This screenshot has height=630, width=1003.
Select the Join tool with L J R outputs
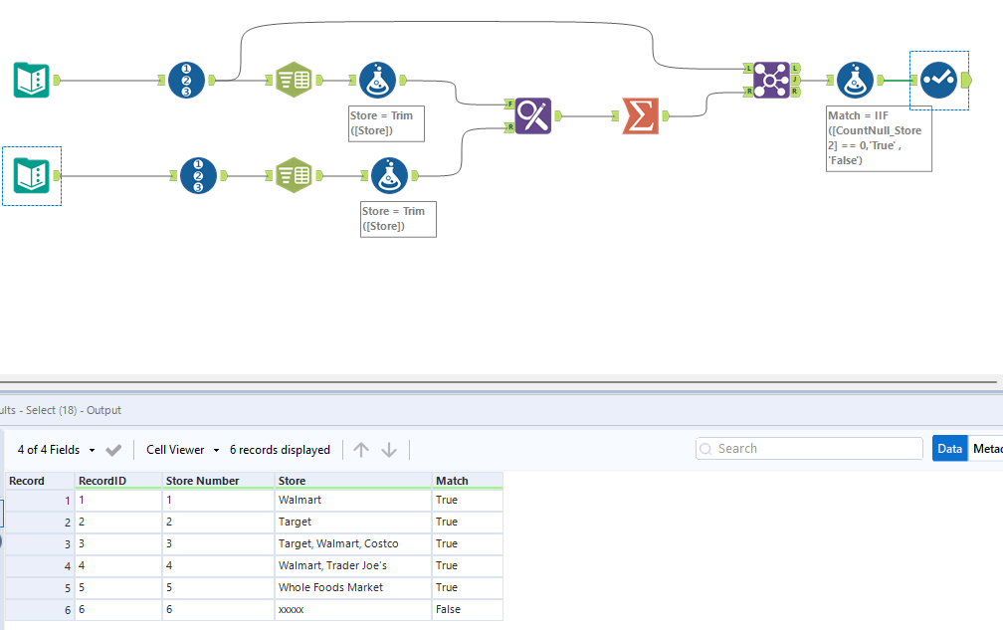[x=769, y=78]
